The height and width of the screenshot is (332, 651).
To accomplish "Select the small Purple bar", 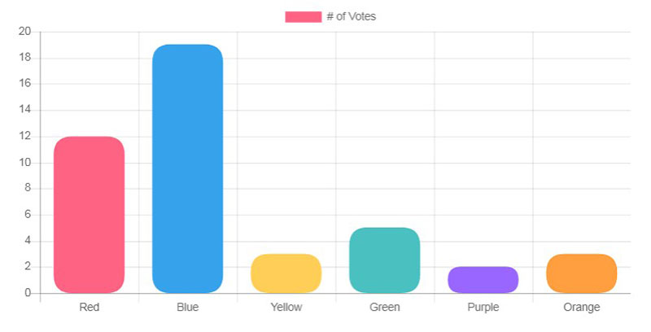I will point(483,280).
